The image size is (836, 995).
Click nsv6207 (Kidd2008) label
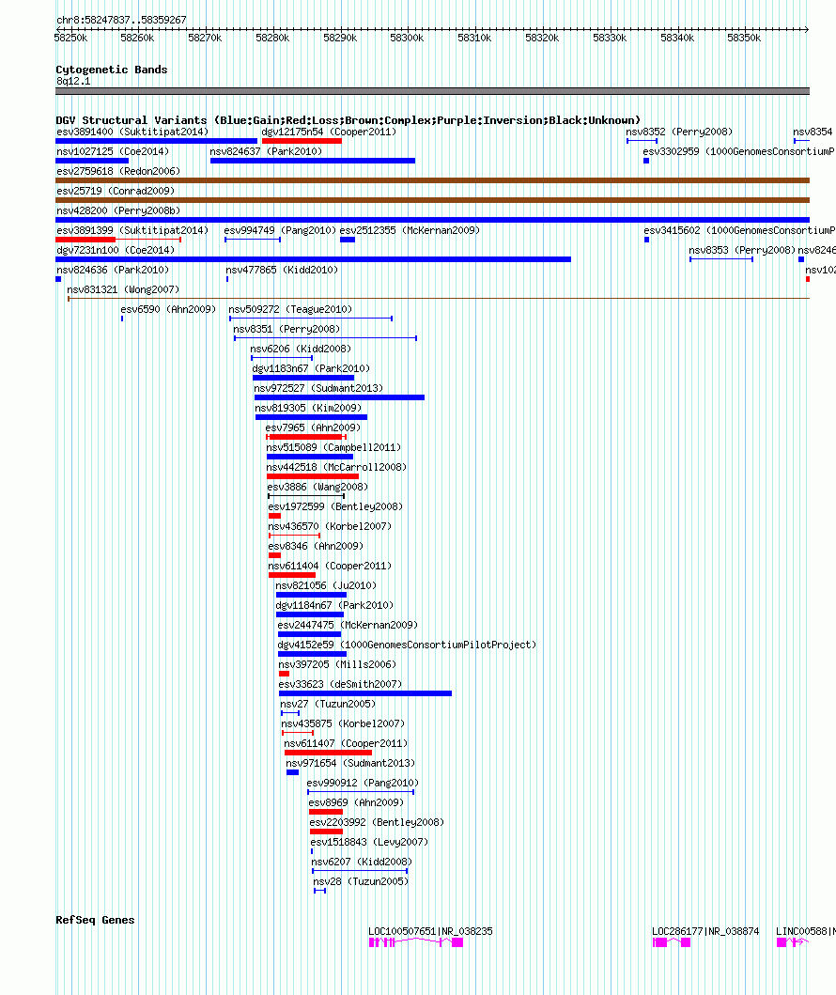[362, 862]
